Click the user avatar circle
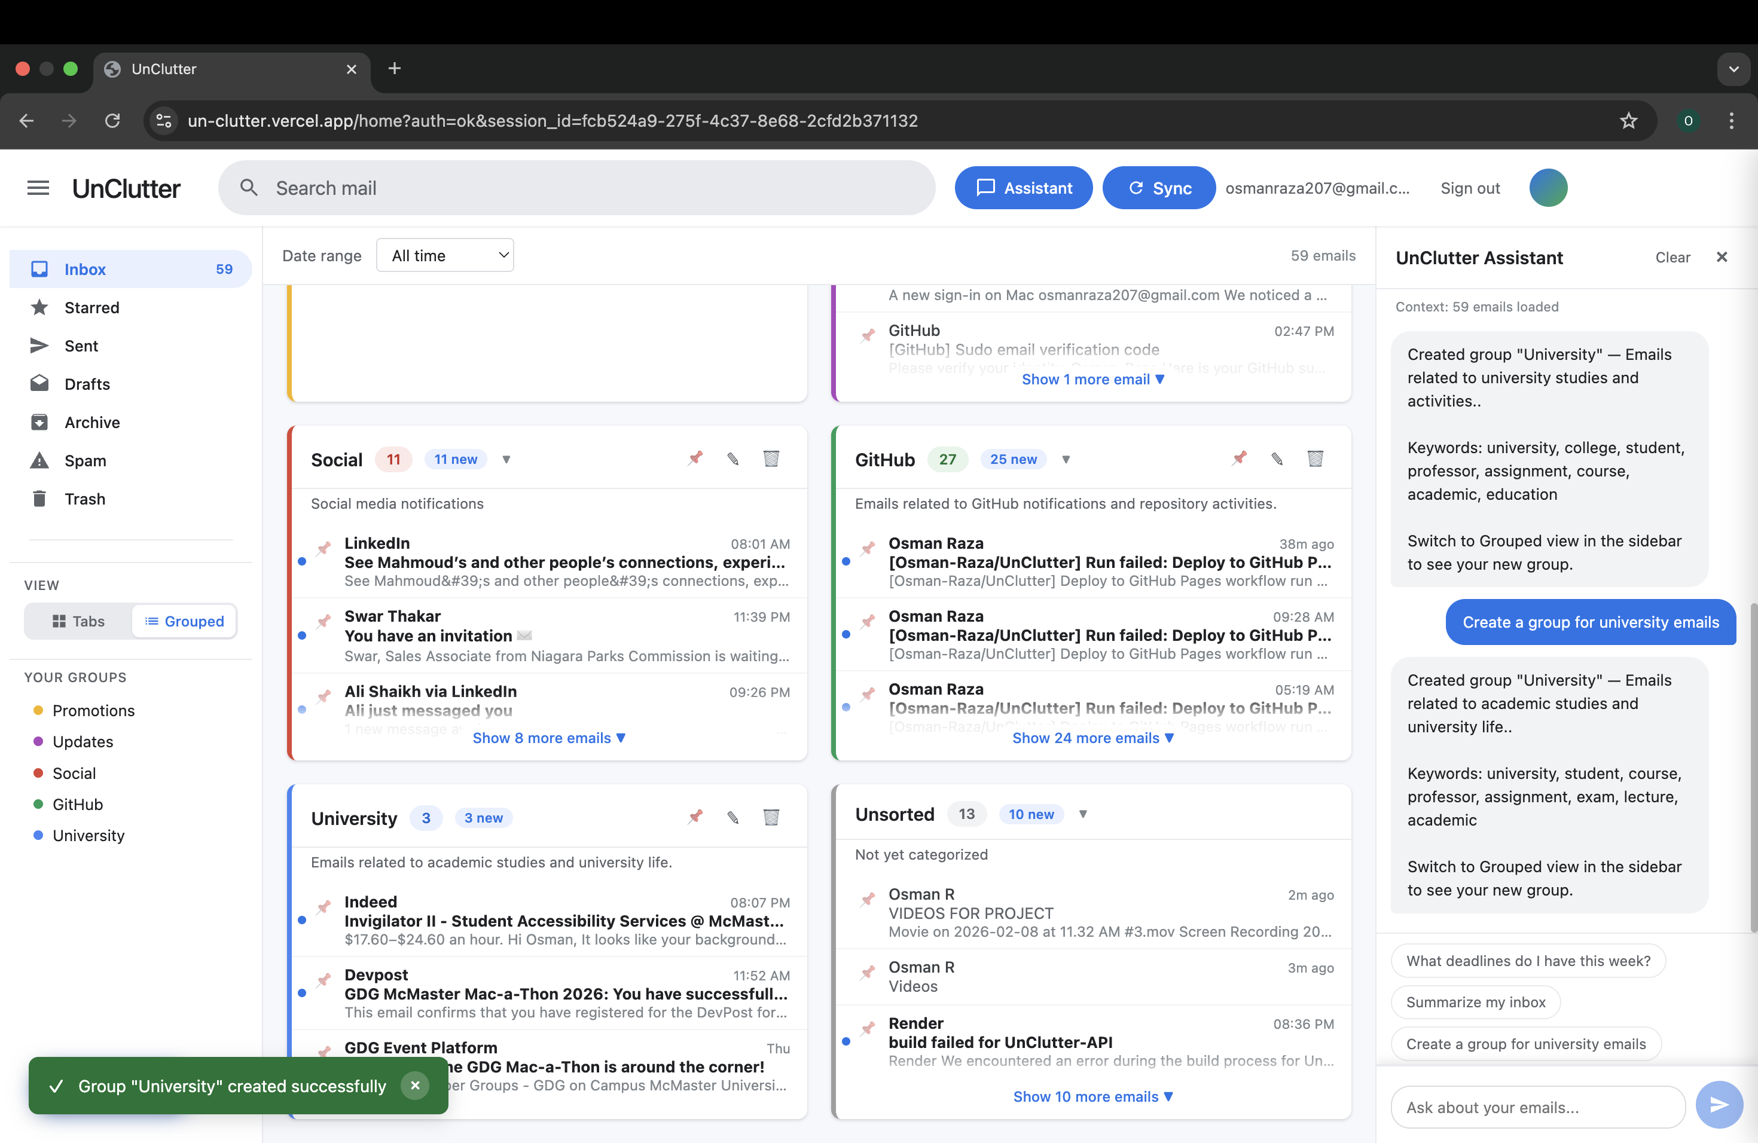This screenshot has width=1758, height=1143. tap(1548, 188)
